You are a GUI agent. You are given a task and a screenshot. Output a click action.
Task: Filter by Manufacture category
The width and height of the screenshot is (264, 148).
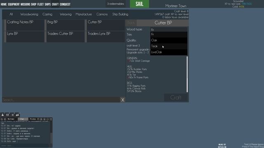tap(84, 14)
